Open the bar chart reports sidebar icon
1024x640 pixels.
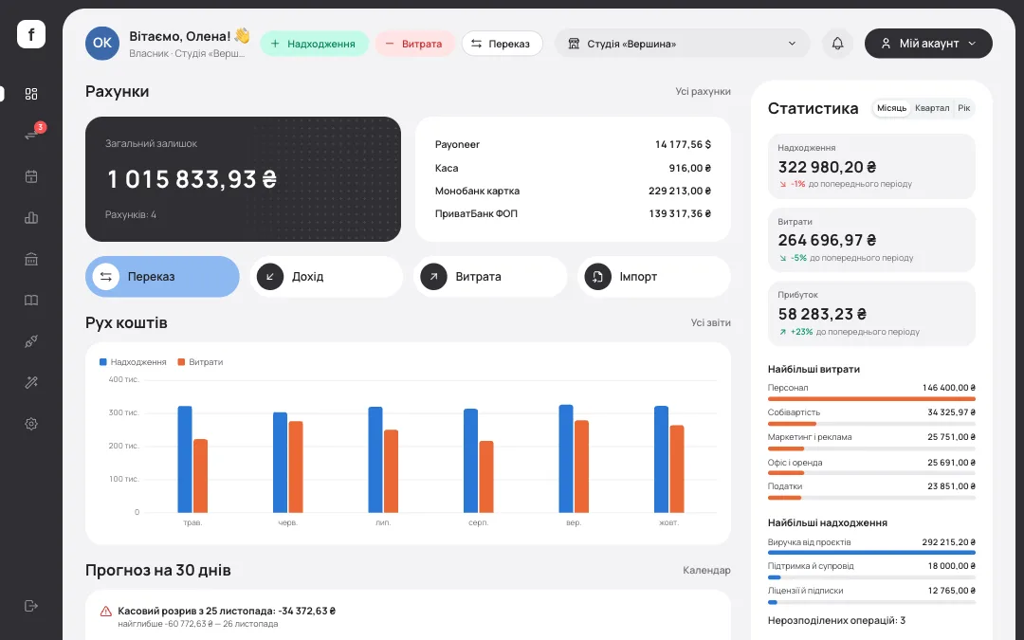(x=30, y=218)
